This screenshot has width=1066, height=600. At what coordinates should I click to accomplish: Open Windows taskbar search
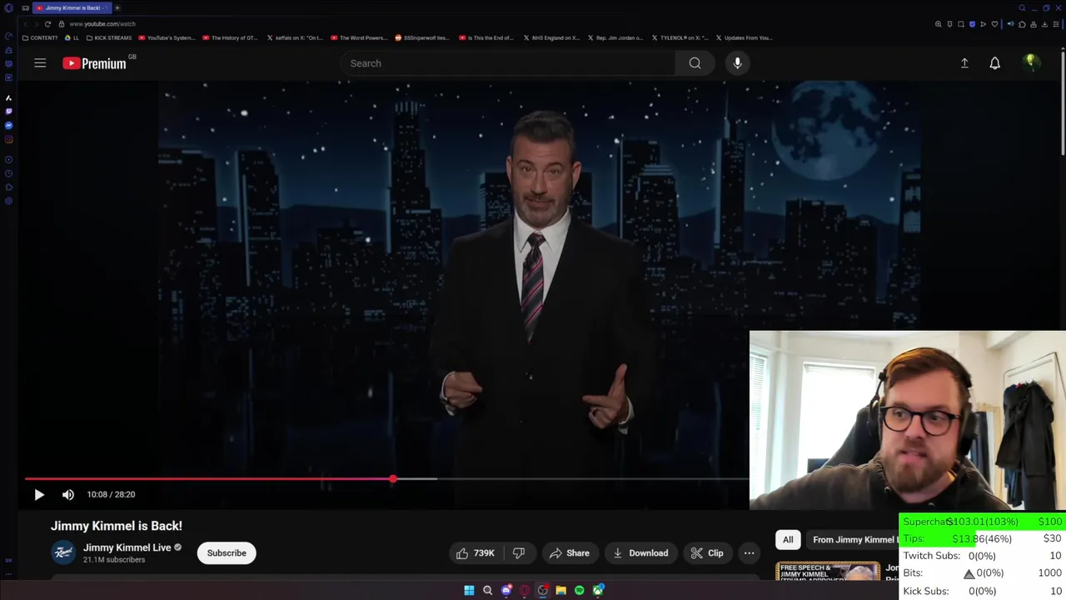[x=487, y=590]
